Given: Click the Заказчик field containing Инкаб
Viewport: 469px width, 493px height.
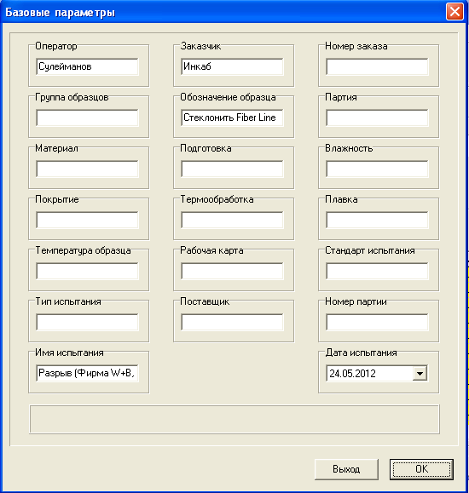Looking at the screenshot, I should (x=232, y=66).
